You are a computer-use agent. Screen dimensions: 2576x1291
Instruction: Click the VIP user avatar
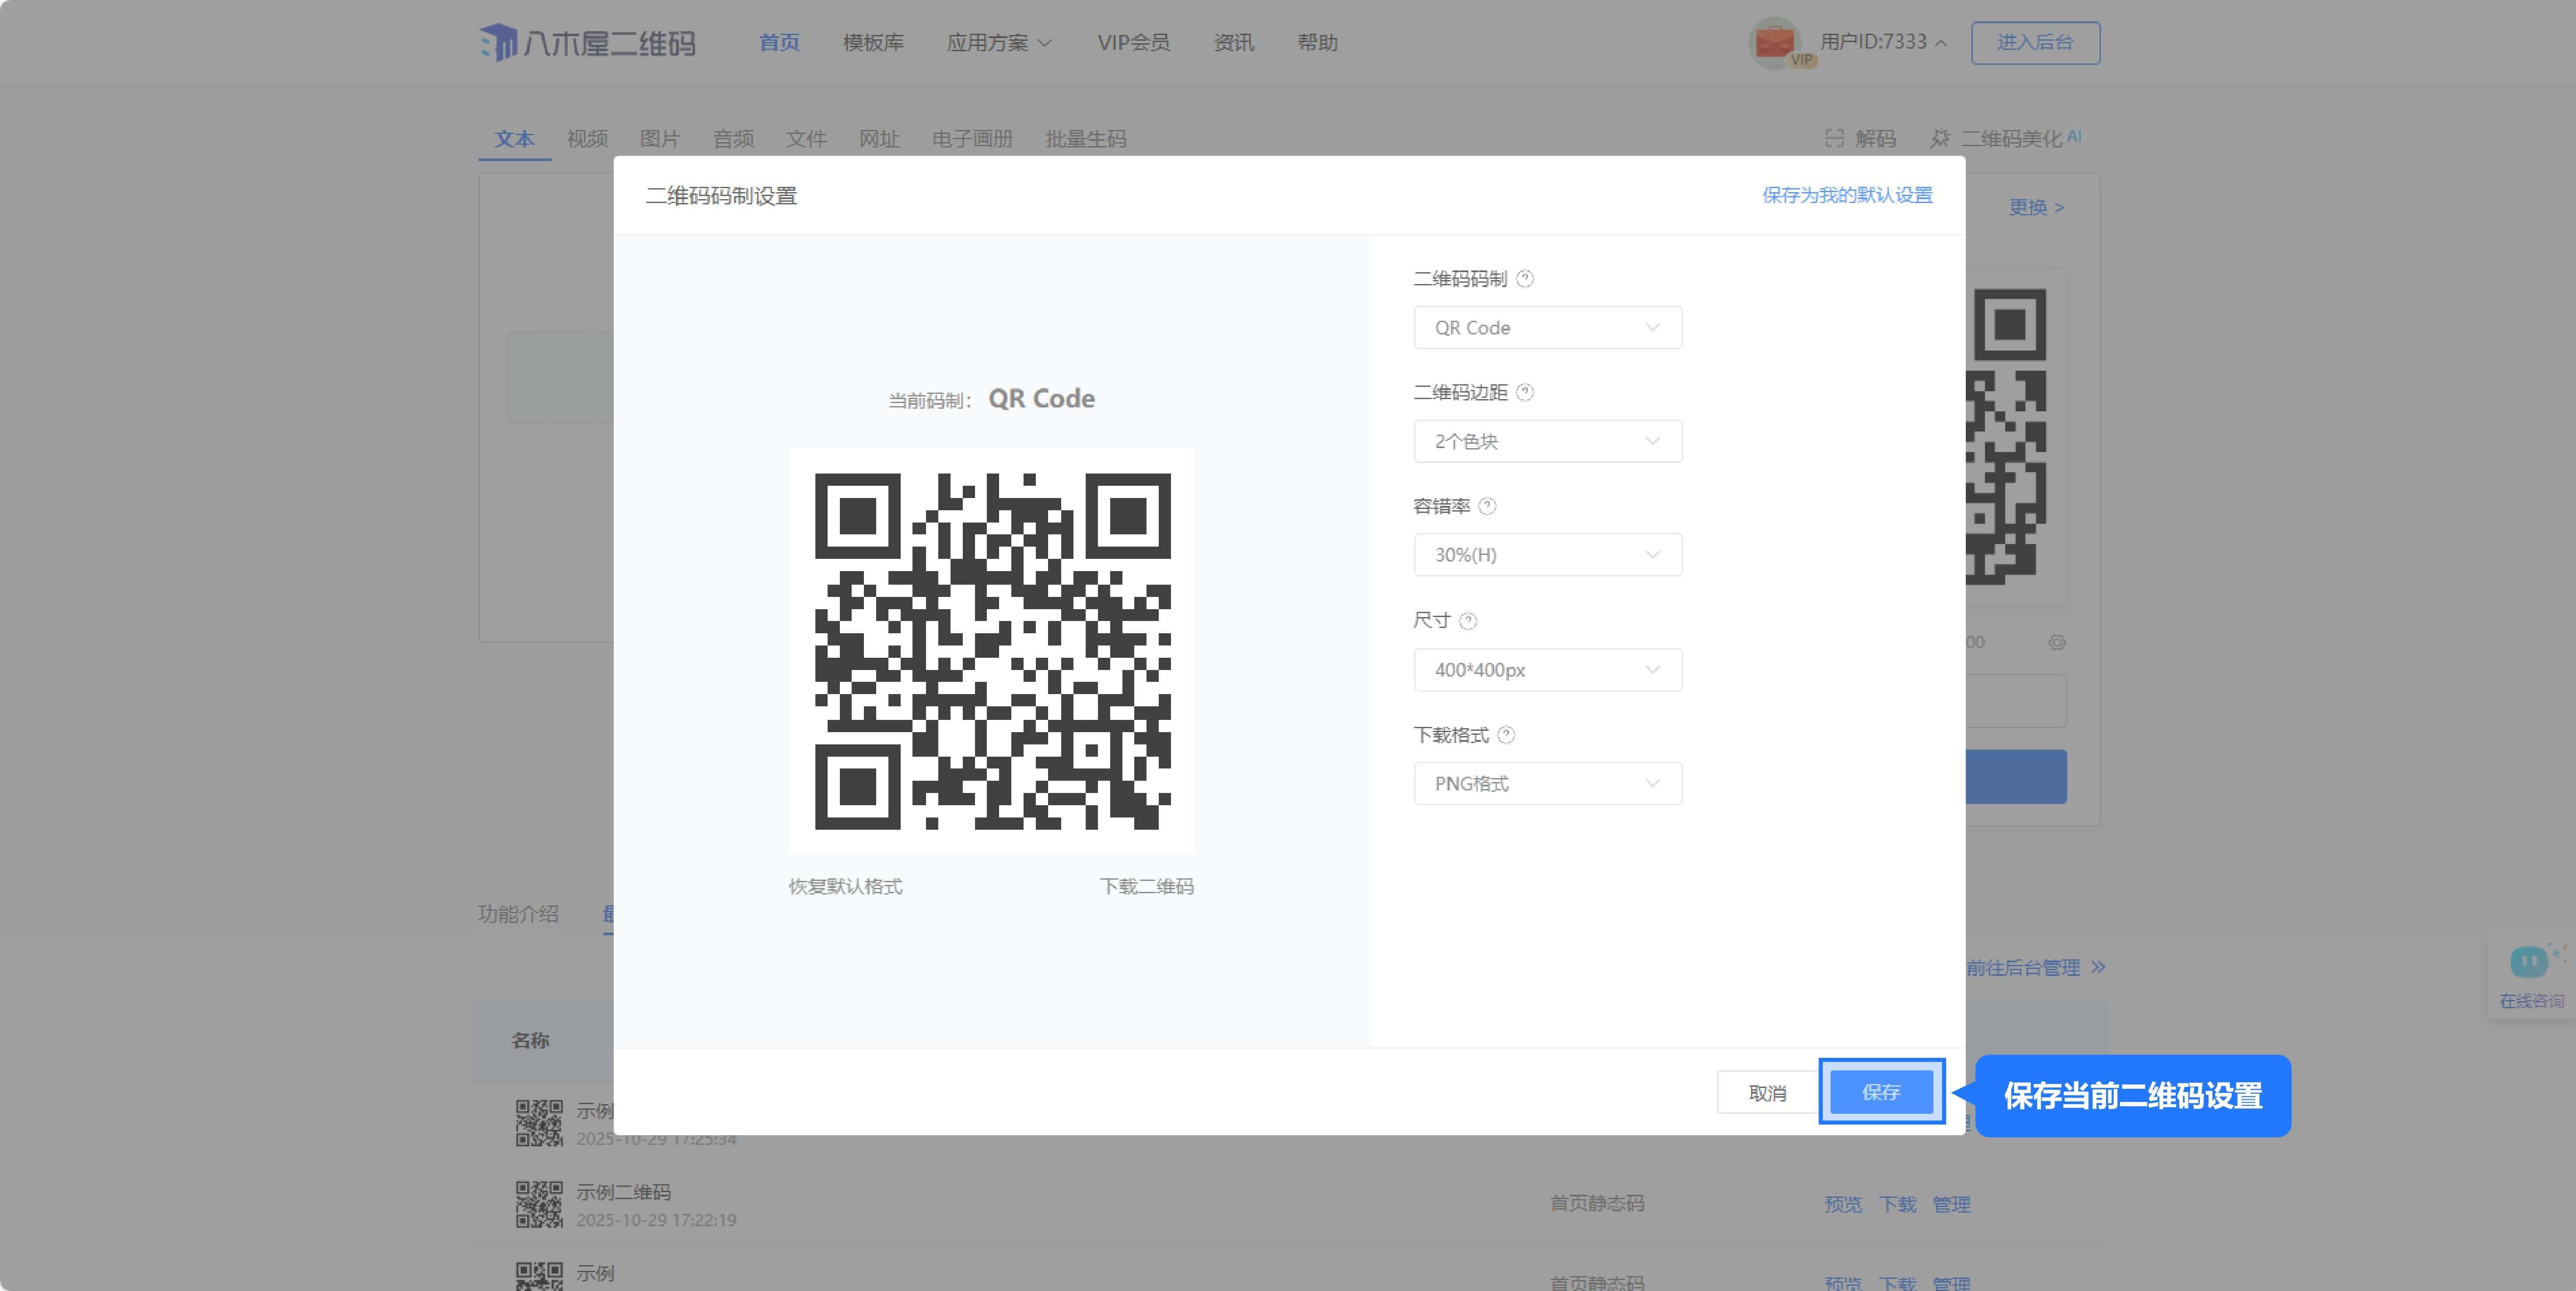[x=1775, y=42]
